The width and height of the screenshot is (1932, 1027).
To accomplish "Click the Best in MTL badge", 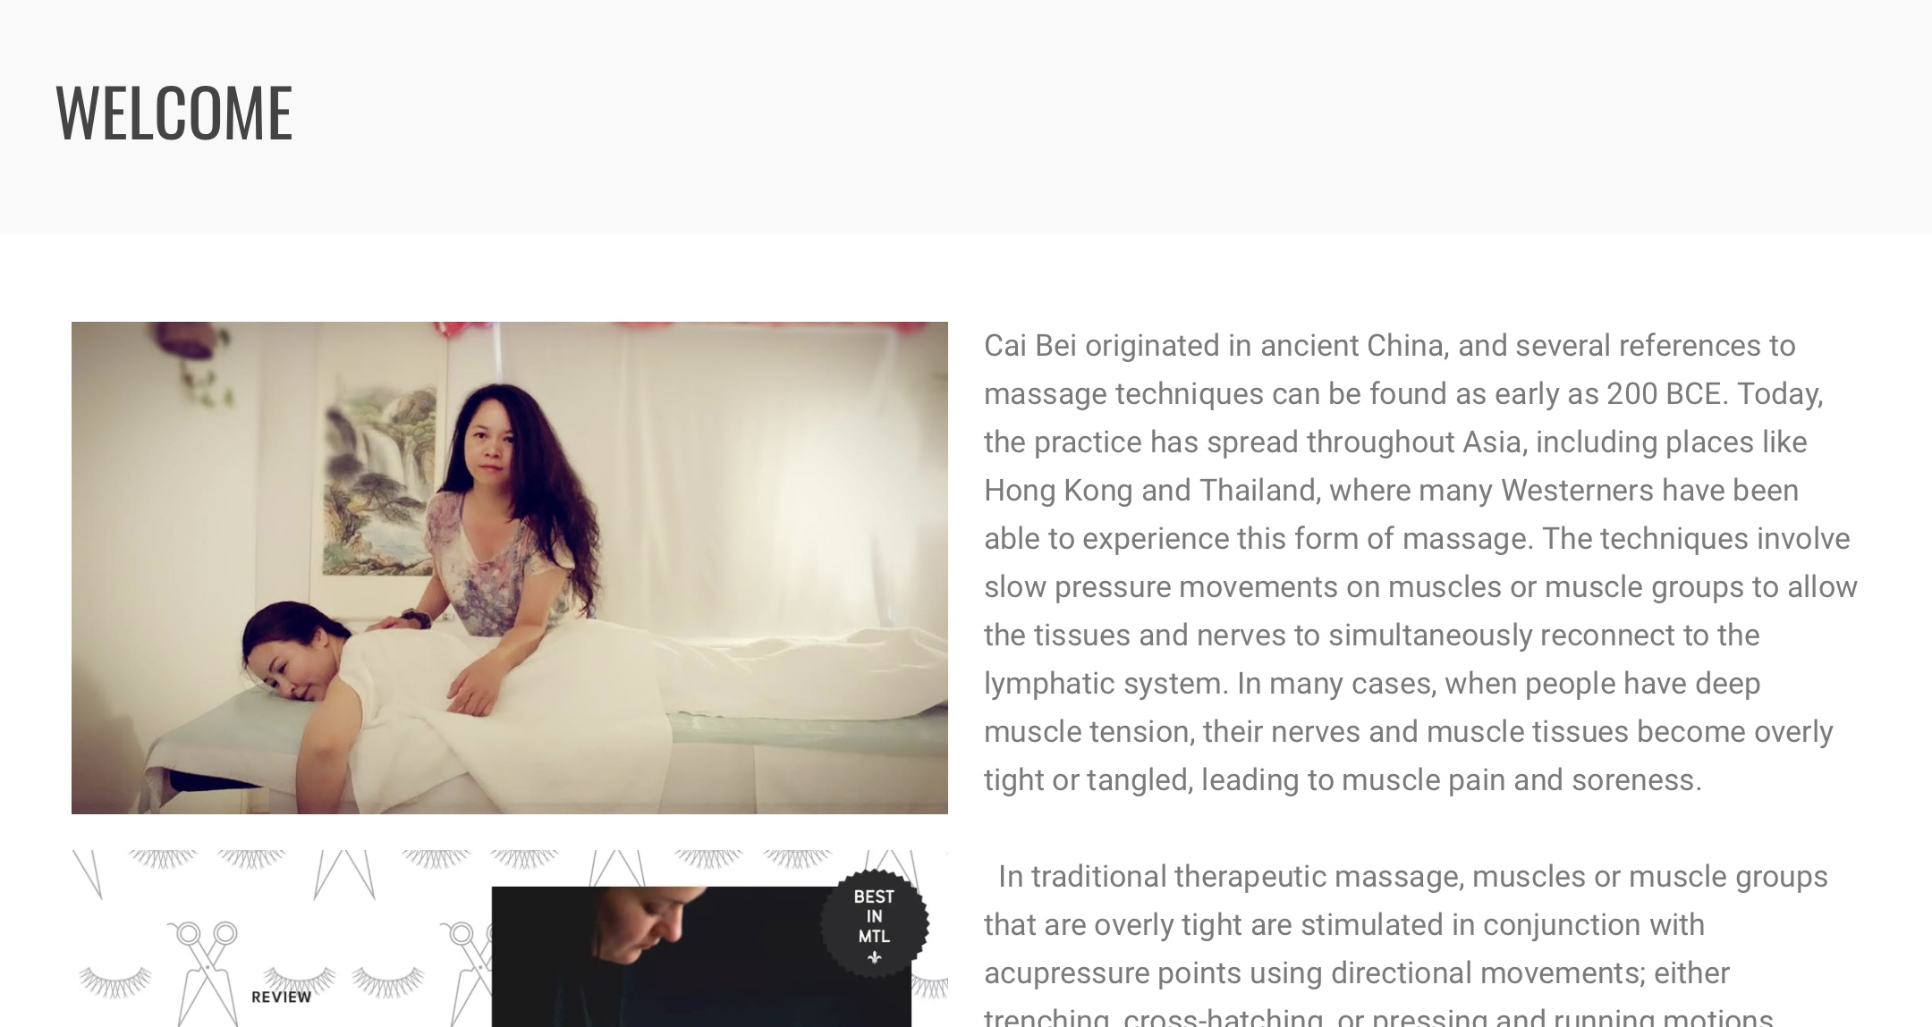I will coord(874,923).
